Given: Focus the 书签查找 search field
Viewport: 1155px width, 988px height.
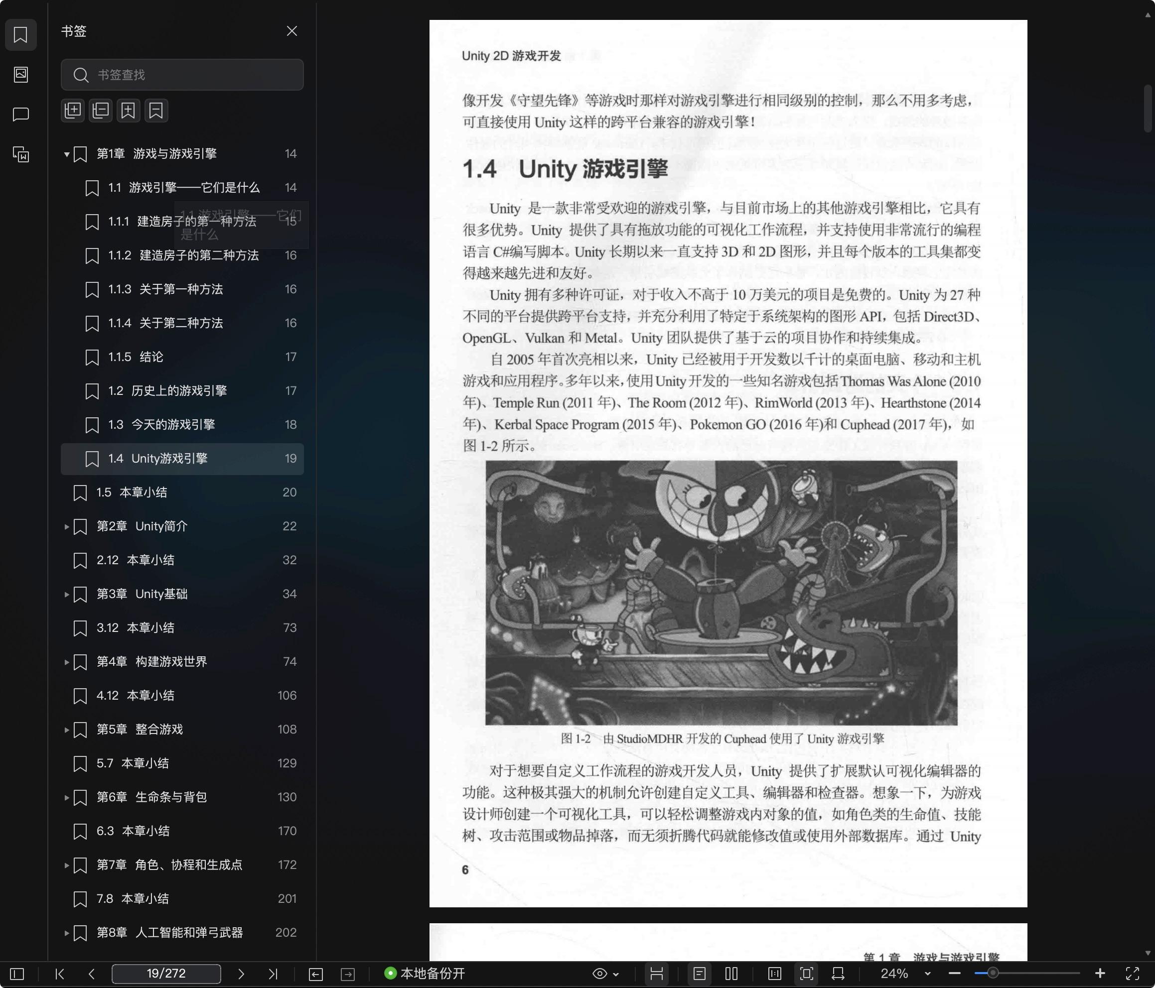Looking at the screenshot, I should (x=182, y=75).
